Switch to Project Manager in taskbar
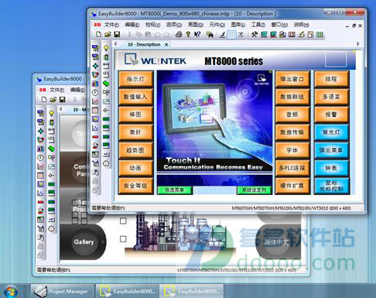Viewport: 376px width, 298px height. (62, 291)
